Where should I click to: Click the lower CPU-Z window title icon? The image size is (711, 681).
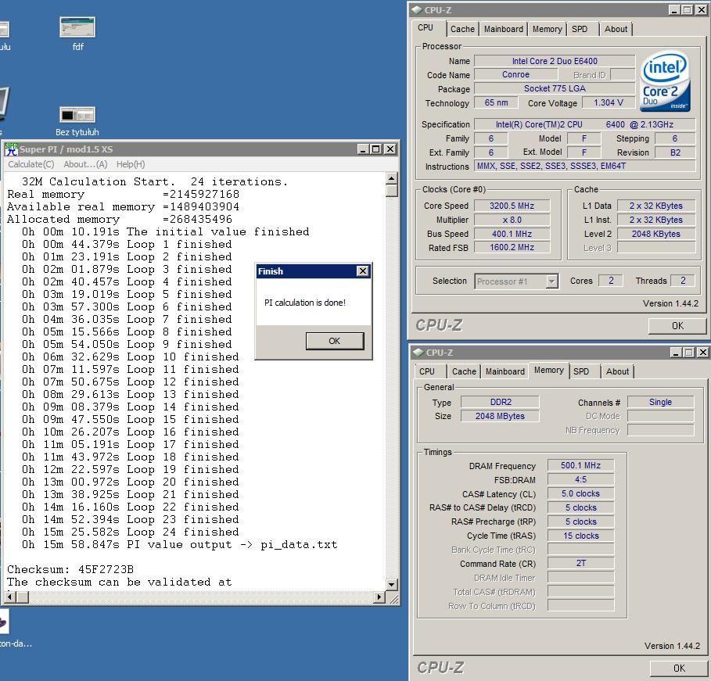point(418,353)
